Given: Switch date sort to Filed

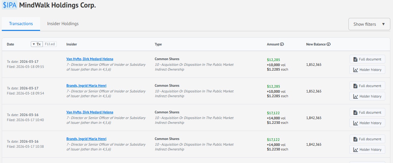Looking at the screenshot, I should click(50, 44).
